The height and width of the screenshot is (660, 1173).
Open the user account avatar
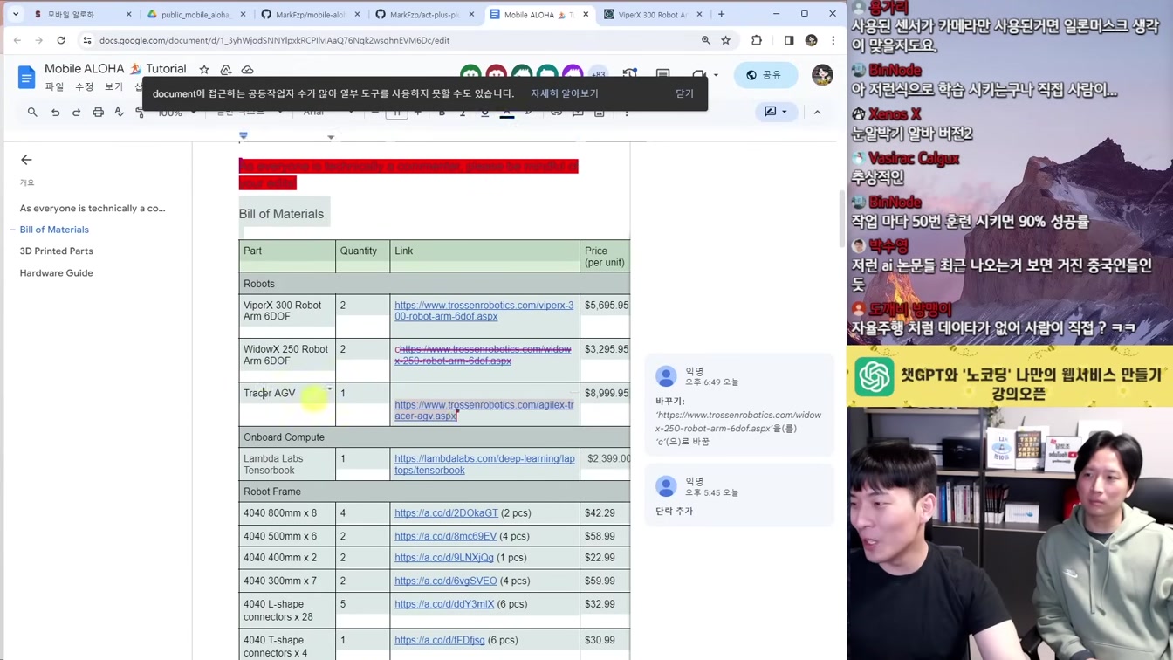coord(822,75)
